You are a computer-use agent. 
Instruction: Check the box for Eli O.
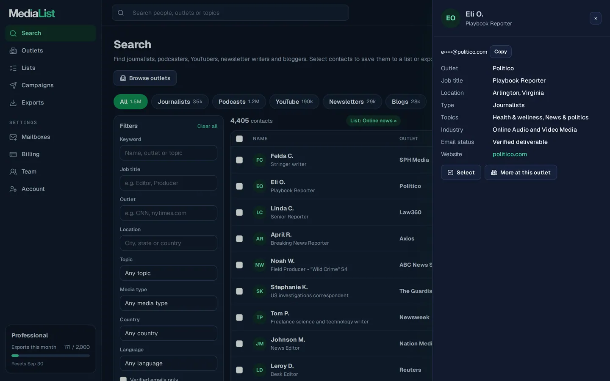tap(239, 186)
